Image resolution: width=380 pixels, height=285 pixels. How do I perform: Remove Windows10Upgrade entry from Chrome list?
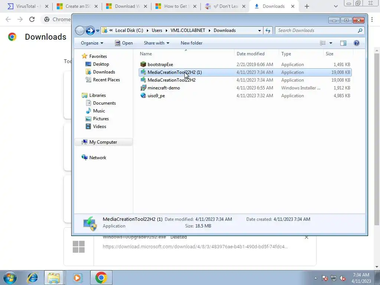pyautogui.click(x=306, y=237)
